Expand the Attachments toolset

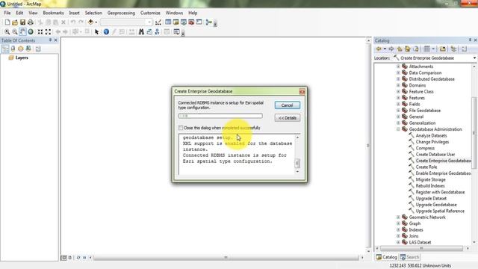pos(398,67)
